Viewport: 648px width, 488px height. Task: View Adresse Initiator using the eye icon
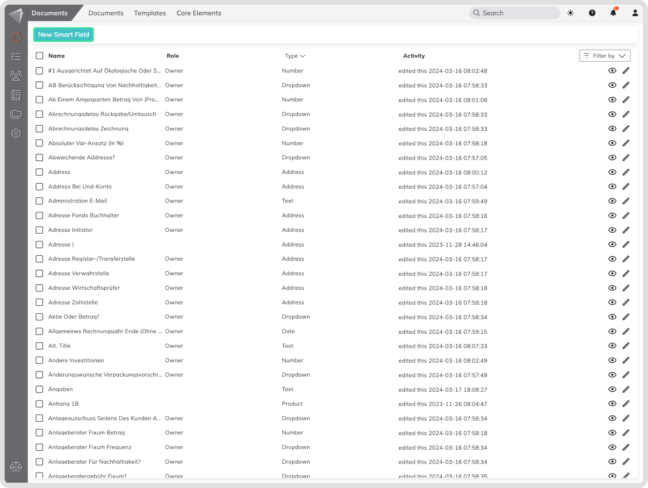[612, 230]
